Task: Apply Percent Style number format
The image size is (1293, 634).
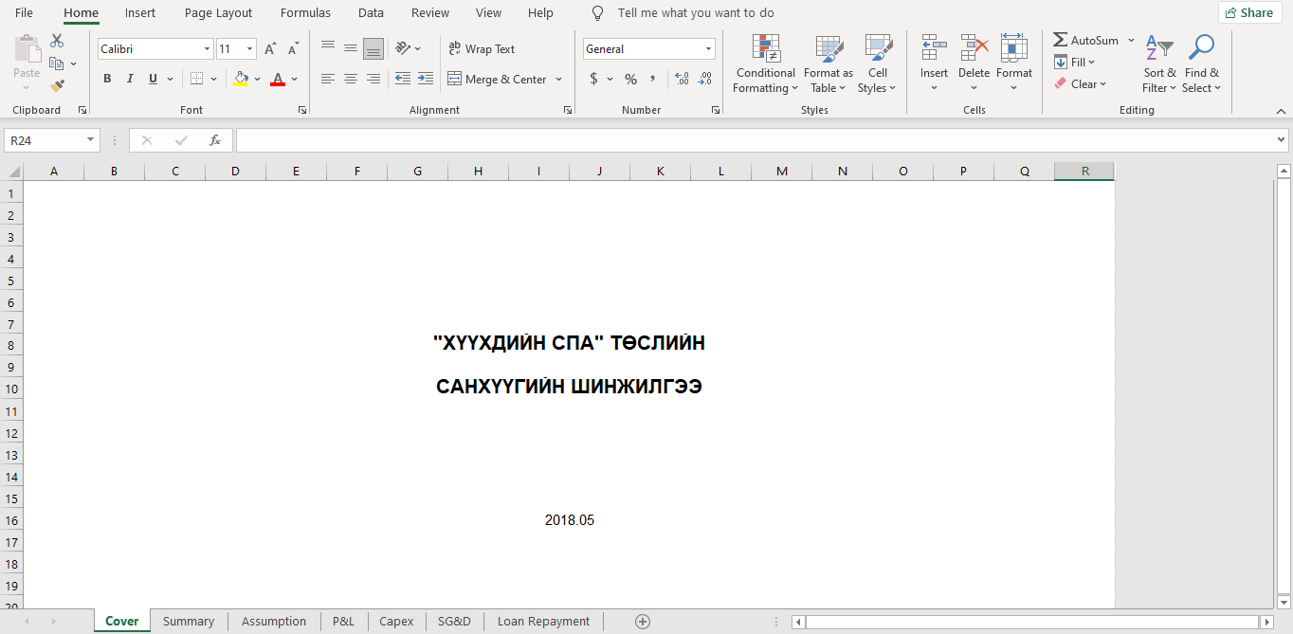Action: [629, 79]
